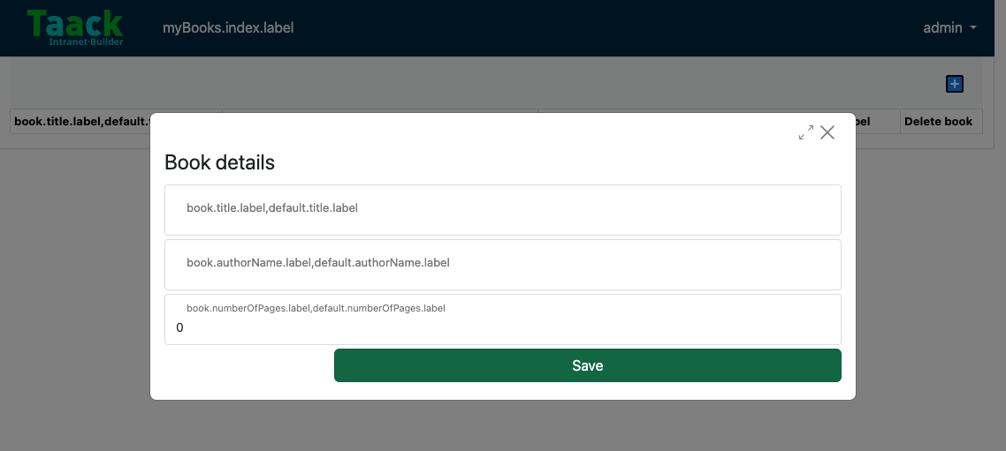Click the Intranet-Builder subtitle under the logo
Image resolution: width=1006 pixels, height=451 pixels.
point(86,41)
